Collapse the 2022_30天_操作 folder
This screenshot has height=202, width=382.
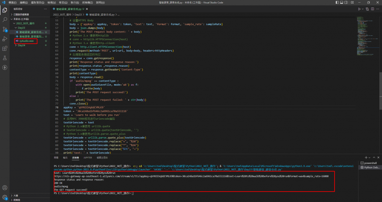pos(30,23)
